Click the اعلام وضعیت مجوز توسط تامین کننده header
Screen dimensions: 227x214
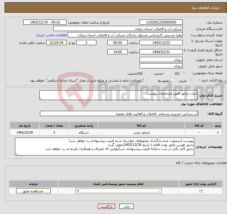(x=119, y=184)
